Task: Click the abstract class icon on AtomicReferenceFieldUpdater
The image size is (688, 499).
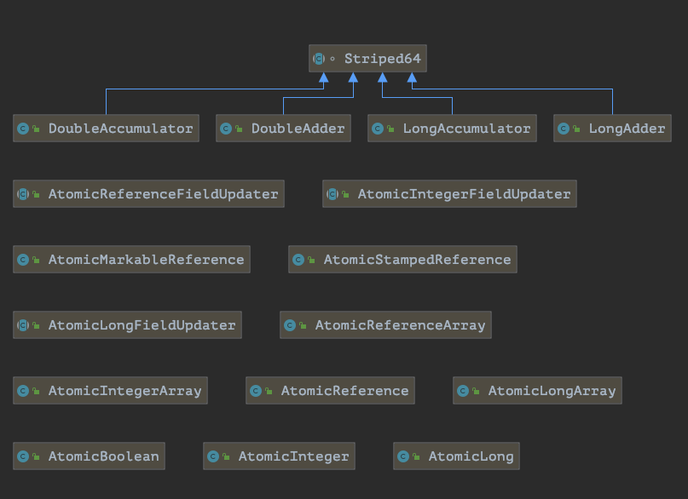Action: [23, 194]
